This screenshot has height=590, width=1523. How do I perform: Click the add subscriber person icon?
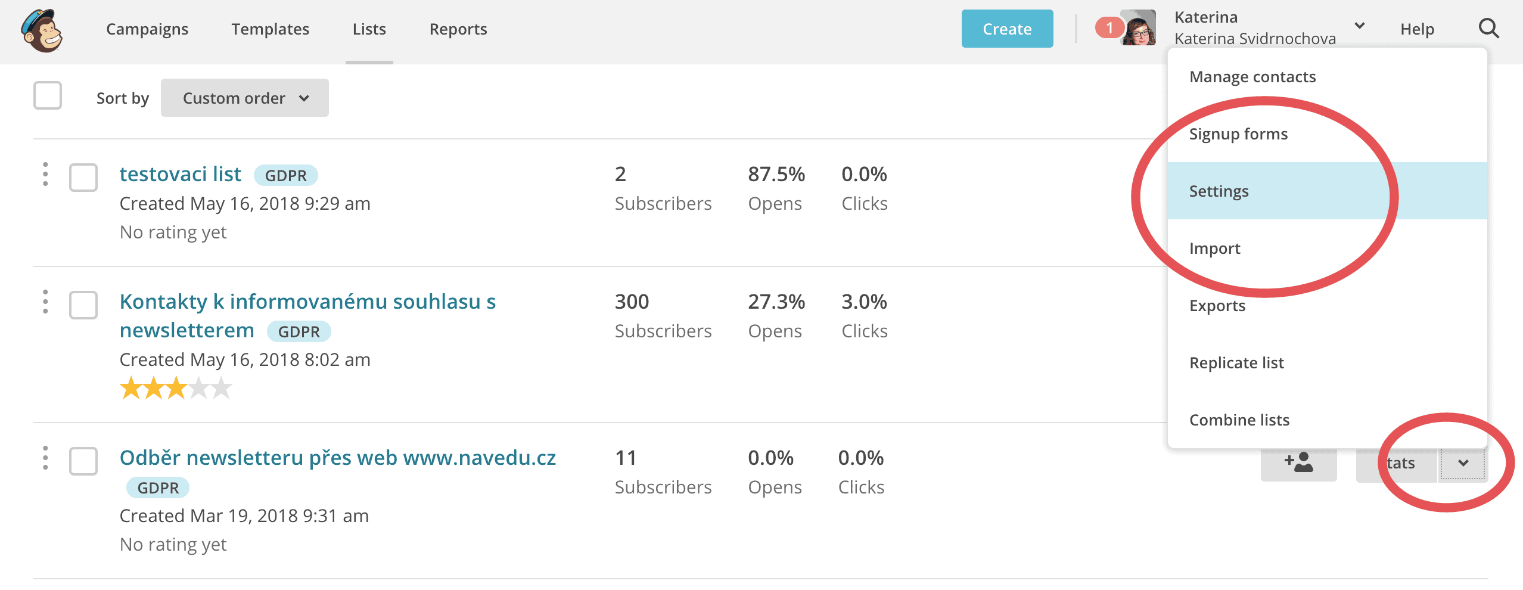pyautogui.click(x=1298, y=462)
